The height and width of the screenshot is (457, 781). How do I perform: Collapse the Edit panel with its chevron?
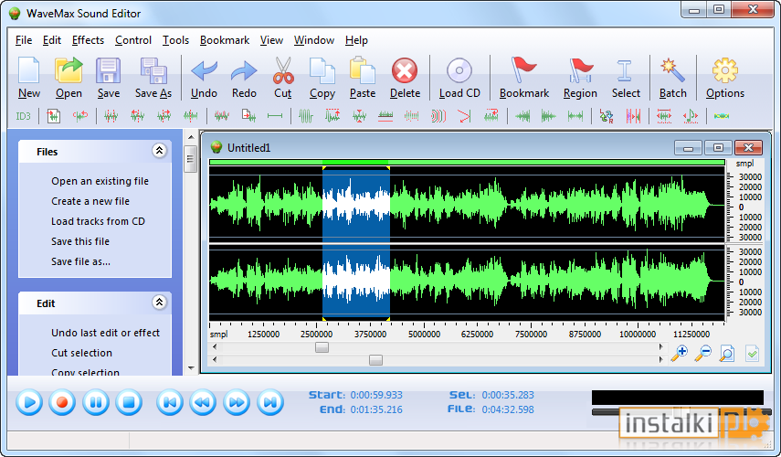click(x=159, y=302)
